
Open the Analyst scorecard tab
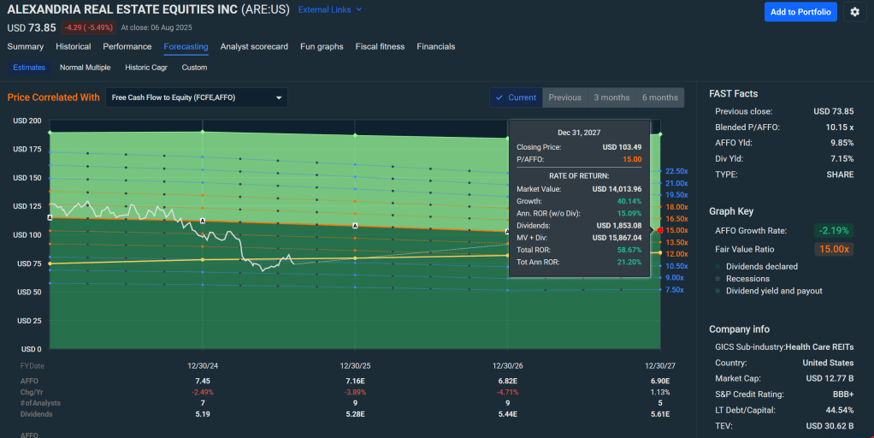pyautogui.click(x=254, y=46)
